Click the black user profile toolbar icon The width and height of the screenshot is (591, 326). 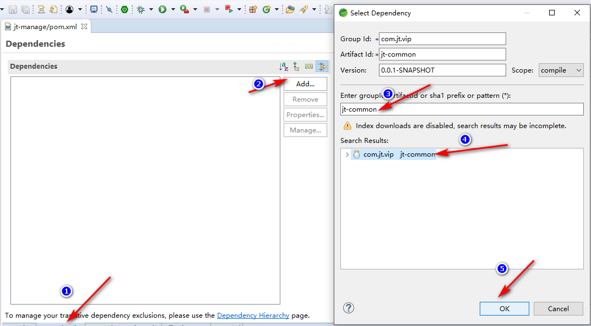coord(69,9)
